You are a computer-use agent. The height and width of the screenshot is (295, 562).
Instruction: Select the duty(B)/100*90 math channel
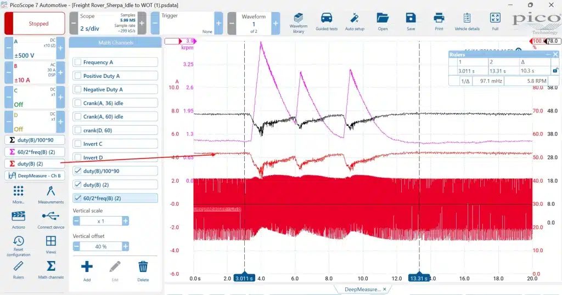(x=35, y=140)
